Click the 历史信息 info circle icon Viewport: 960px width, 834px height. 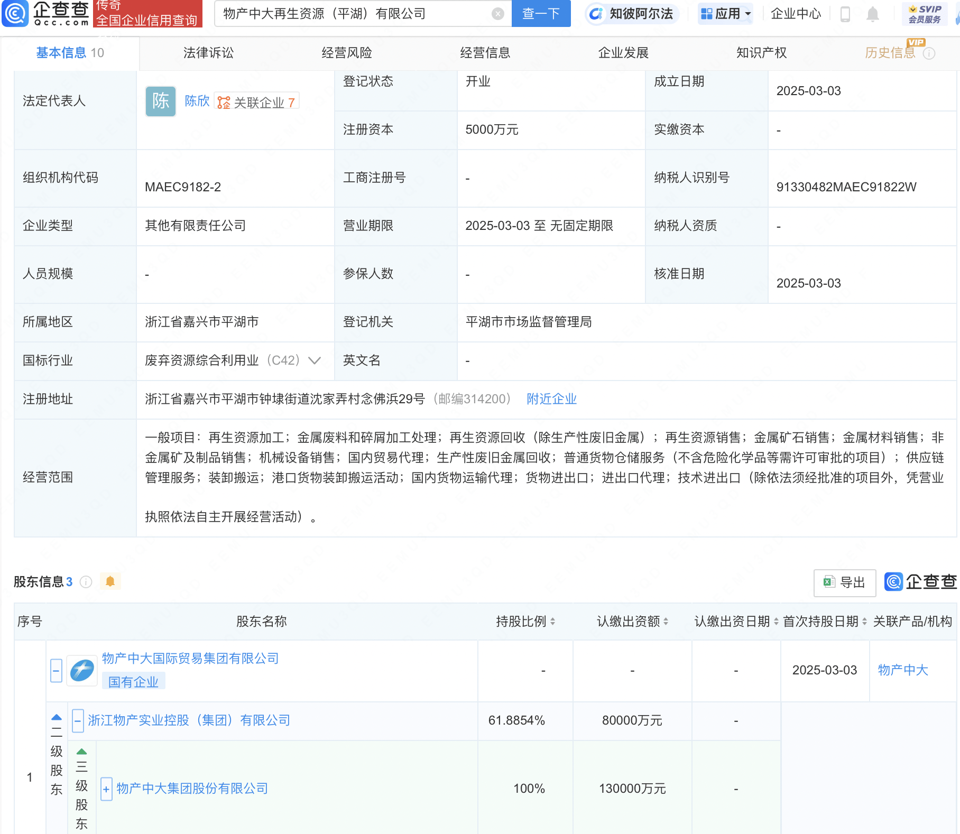coord(929,53)
